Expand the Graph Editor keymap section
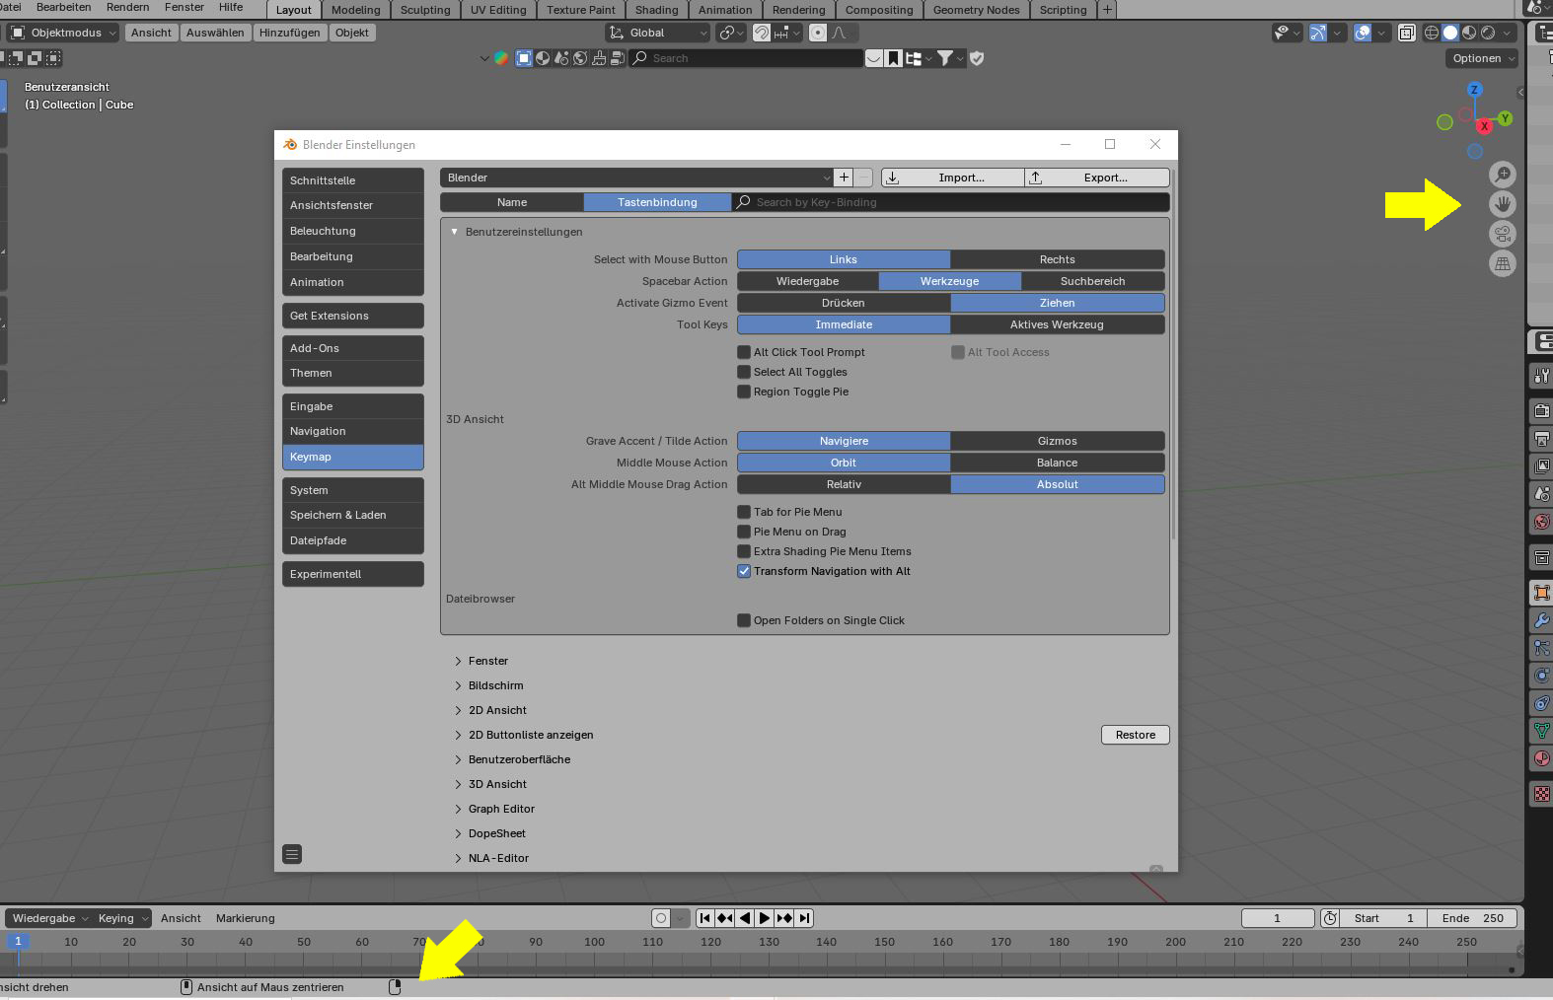 [x=458, y=809]
